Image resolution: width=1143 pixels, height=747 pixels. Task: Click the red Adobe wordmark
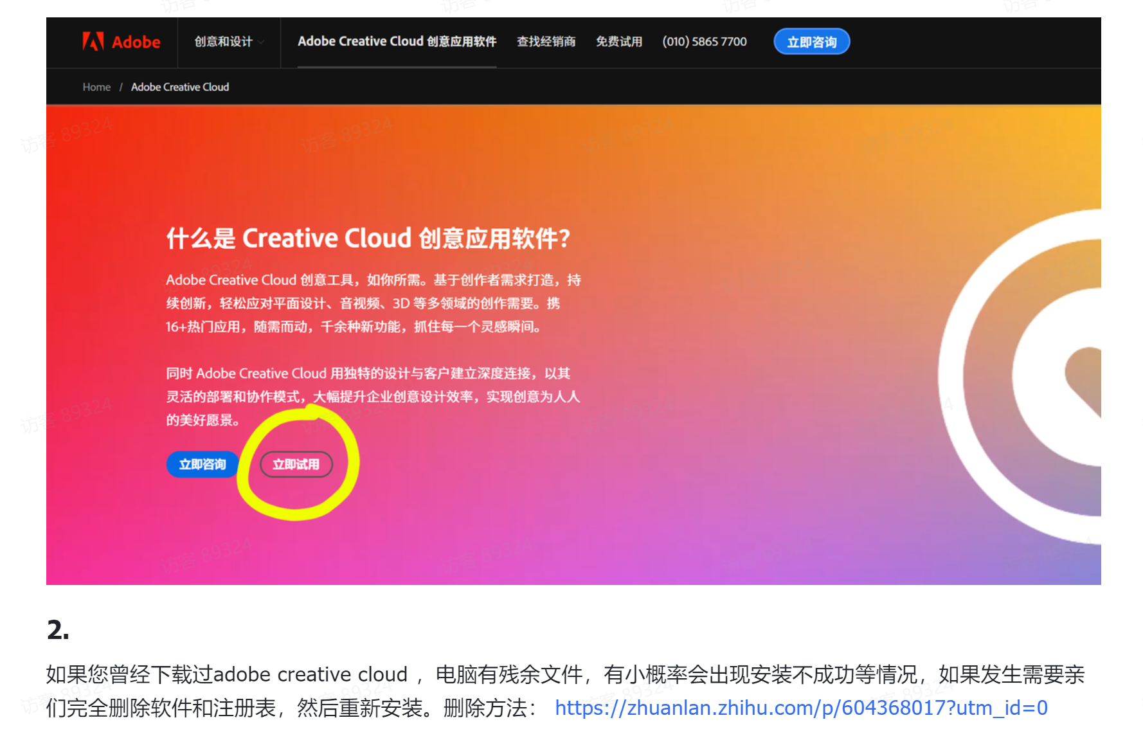[x=136, y=42]
